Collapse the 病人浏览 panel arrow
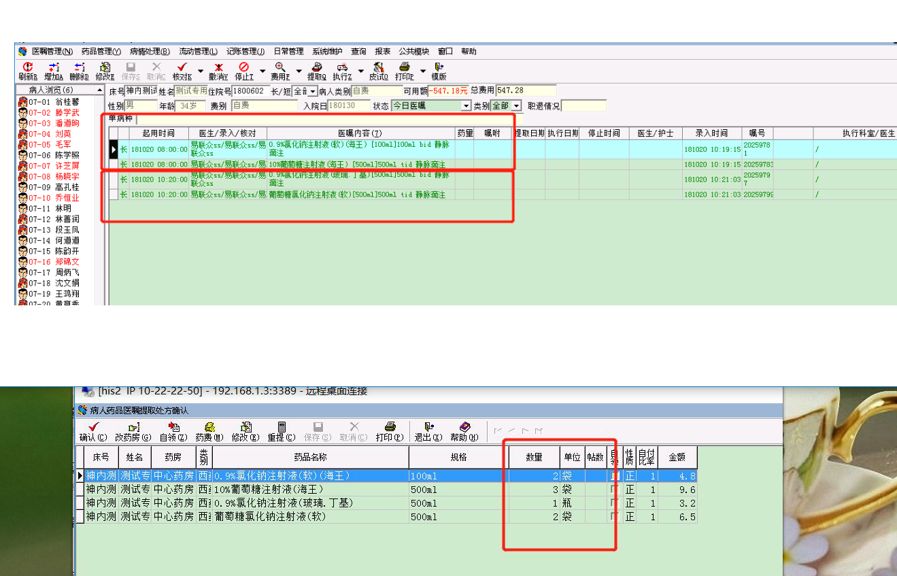Viewport: 897px width, 576px height. point(100,90)
